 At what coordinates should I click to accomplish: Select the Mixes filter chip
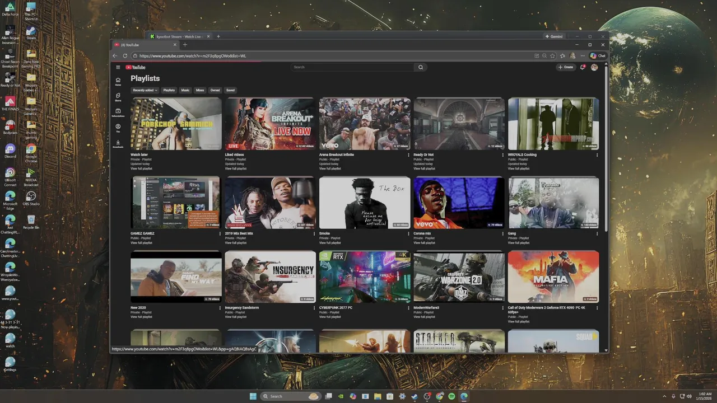tap(200, 90)
